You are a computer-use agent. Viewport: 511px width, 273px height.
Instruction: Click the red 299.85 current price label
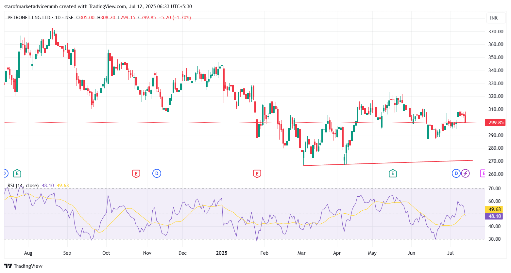[496, 123]
